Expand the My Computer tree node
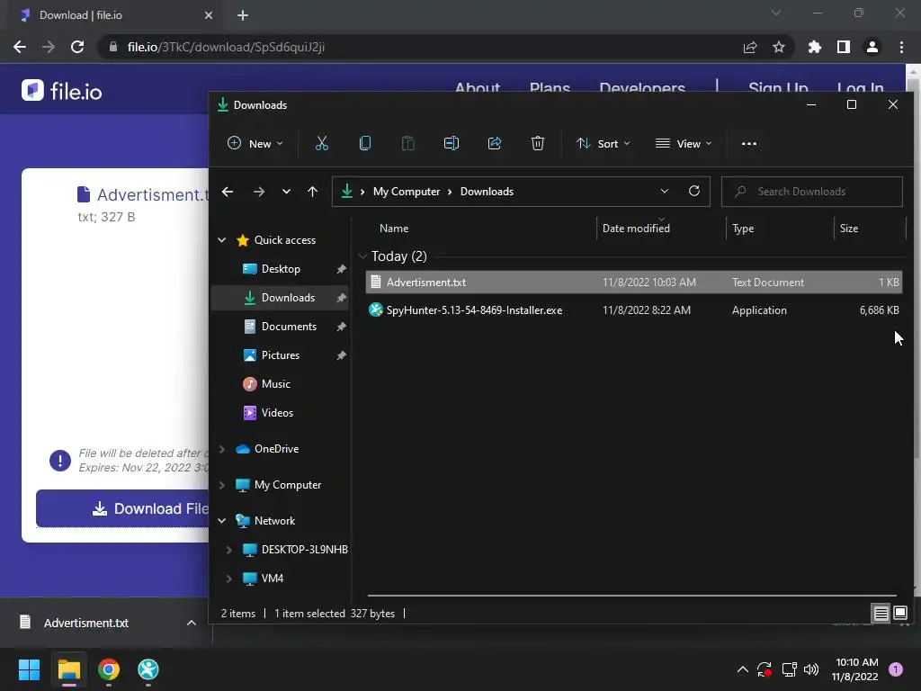 coord(222,485)
